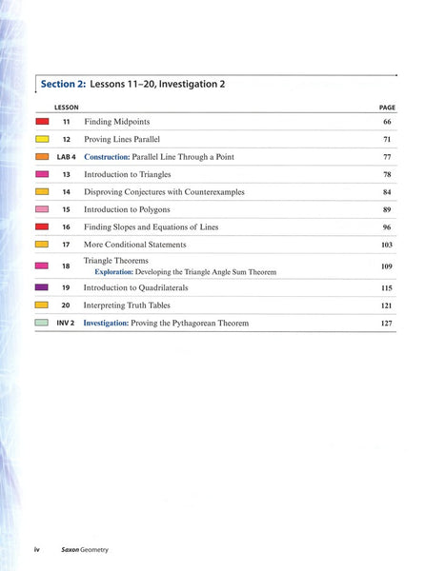
Task: Click lesson number 14
Action: tap(67, 192)
